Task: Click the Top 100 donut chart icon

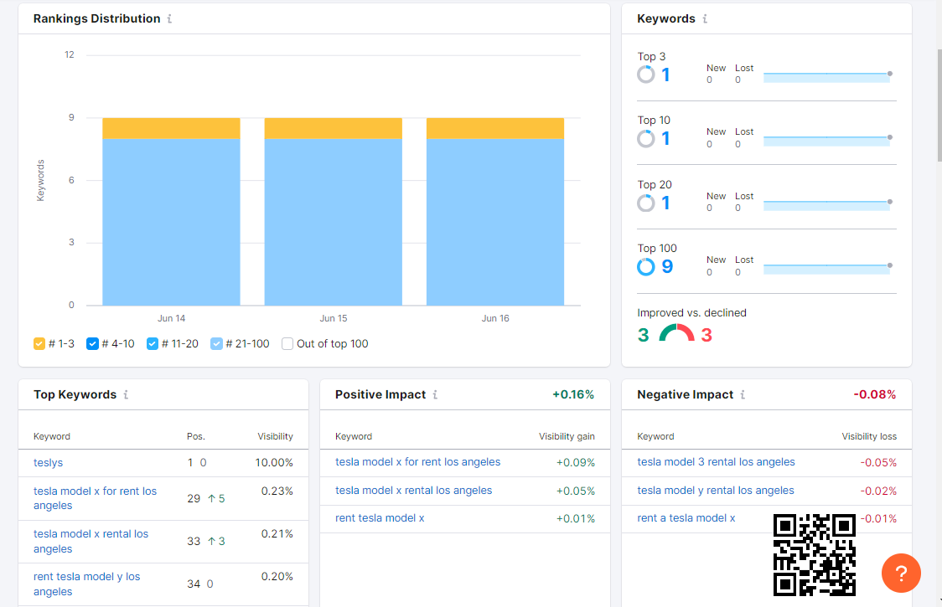Action: [645, 267]
